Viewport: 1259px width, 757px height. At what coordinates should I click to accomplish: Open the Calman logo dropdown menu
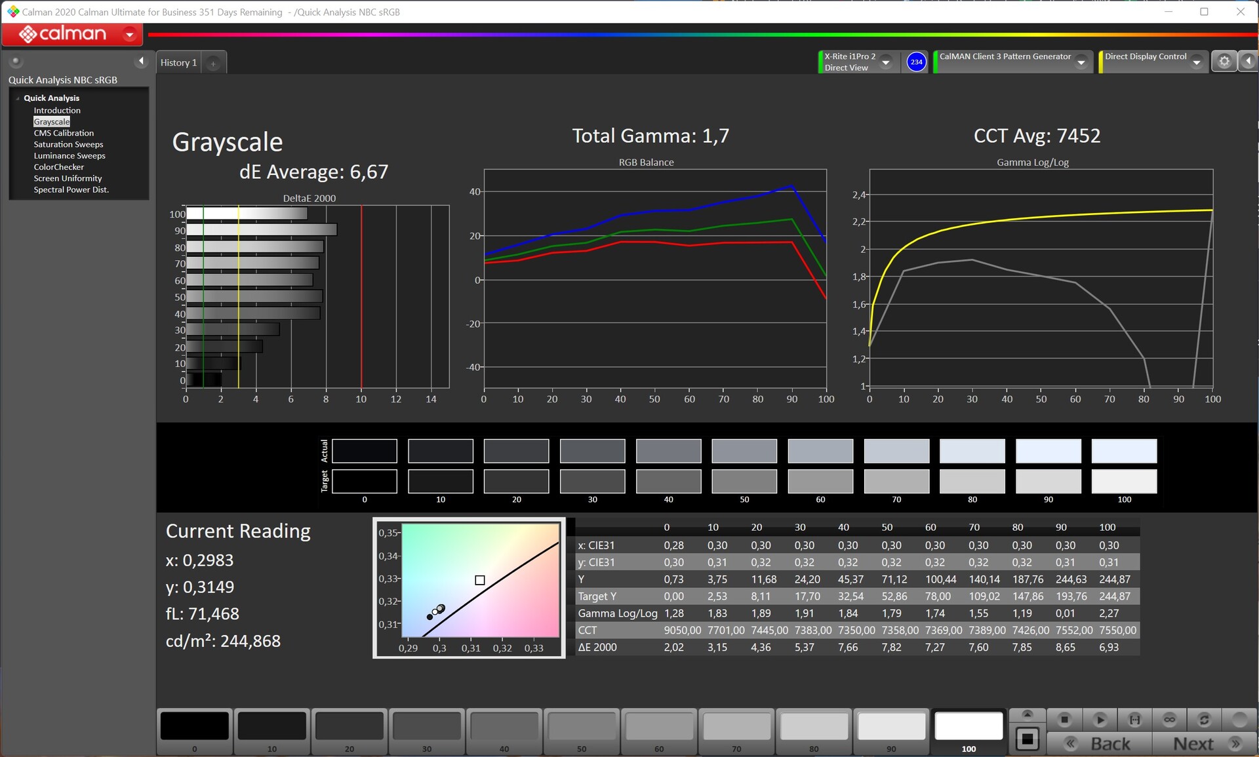pyautogui.click(x=130, y=34)
